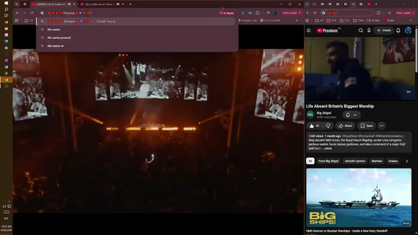
Task: Go back in the left browser window
Action: tap(17, 13)
